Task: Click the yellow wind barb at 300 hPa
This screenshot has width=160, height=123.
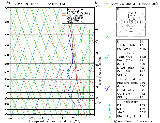Action: [x=110, y=7]
